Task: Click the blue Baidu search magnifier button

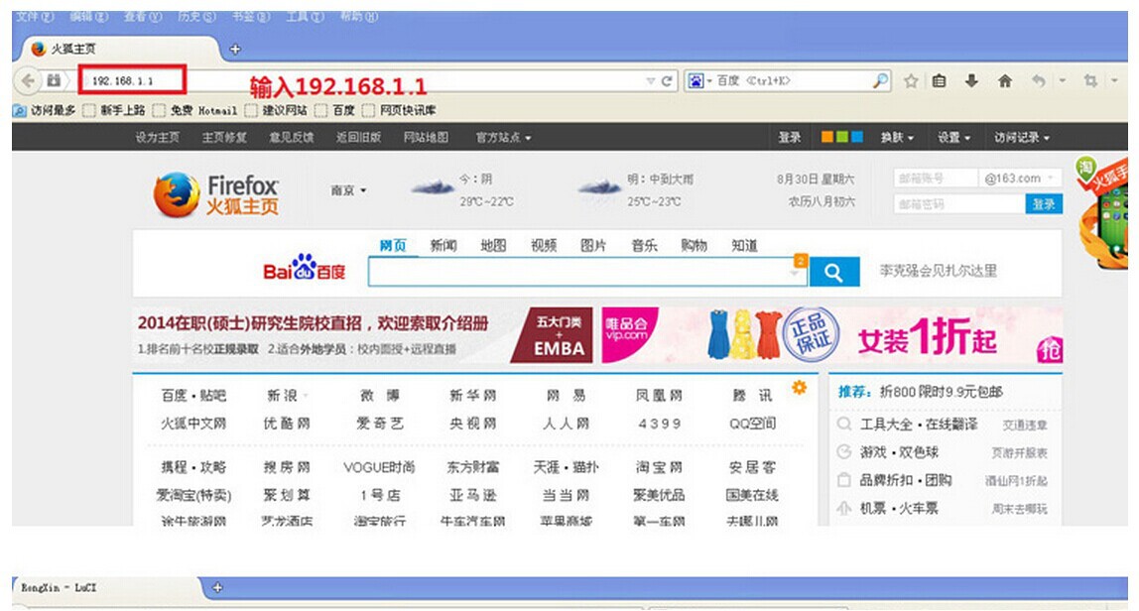Action: (x=834, y=273)
